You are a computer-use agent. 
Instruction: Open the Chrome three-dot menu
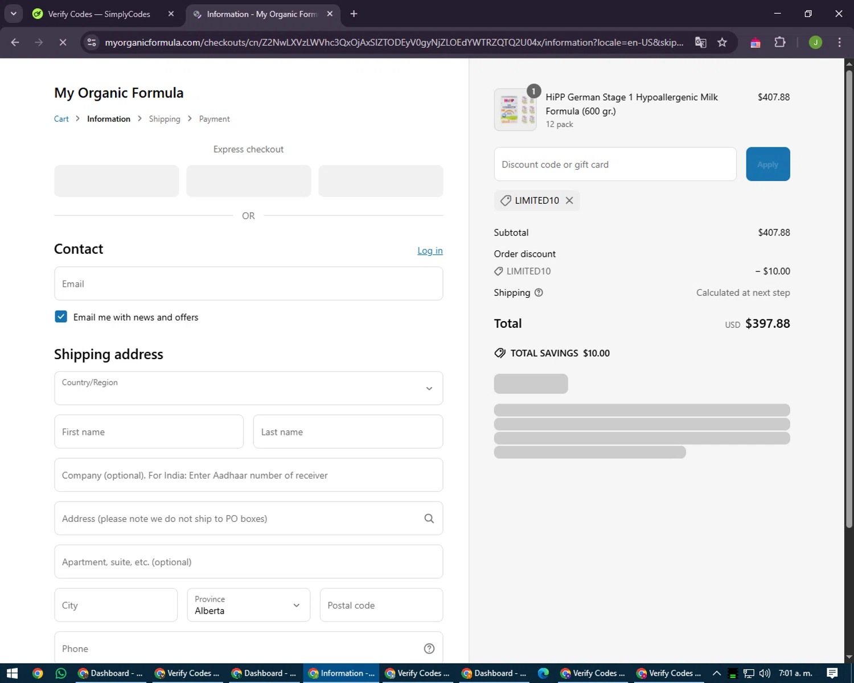click(839, 42)
